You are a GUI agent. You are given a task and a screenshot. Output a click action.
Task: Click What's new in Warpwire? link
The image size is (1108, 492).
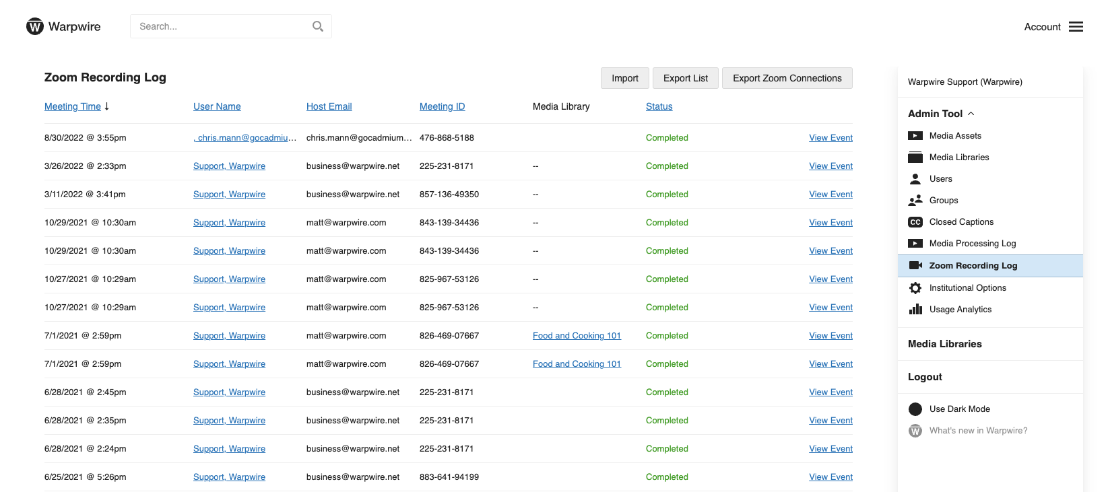978,431
